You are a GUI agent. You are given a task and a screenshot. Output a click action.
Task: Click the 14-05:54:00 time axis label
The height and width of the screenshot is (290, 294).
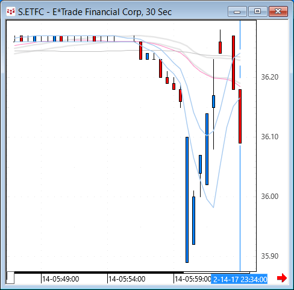pyautogui.click(x=127, y=279)
